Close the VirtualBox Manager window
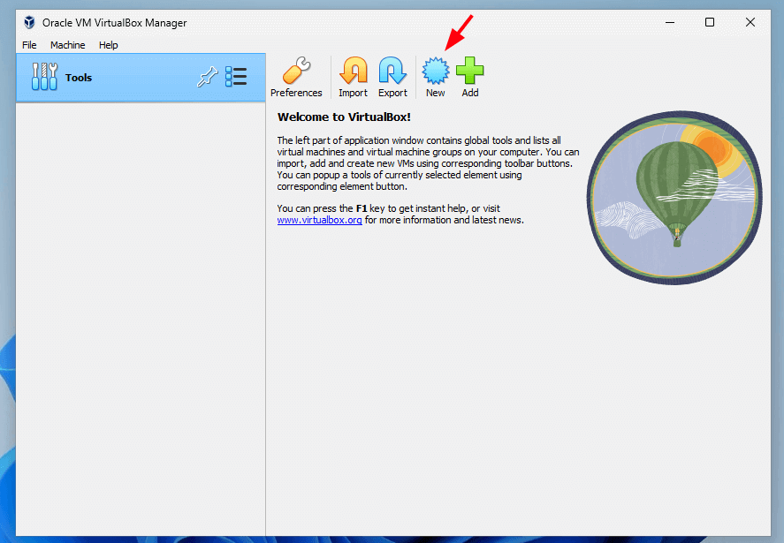 [750, 22]
